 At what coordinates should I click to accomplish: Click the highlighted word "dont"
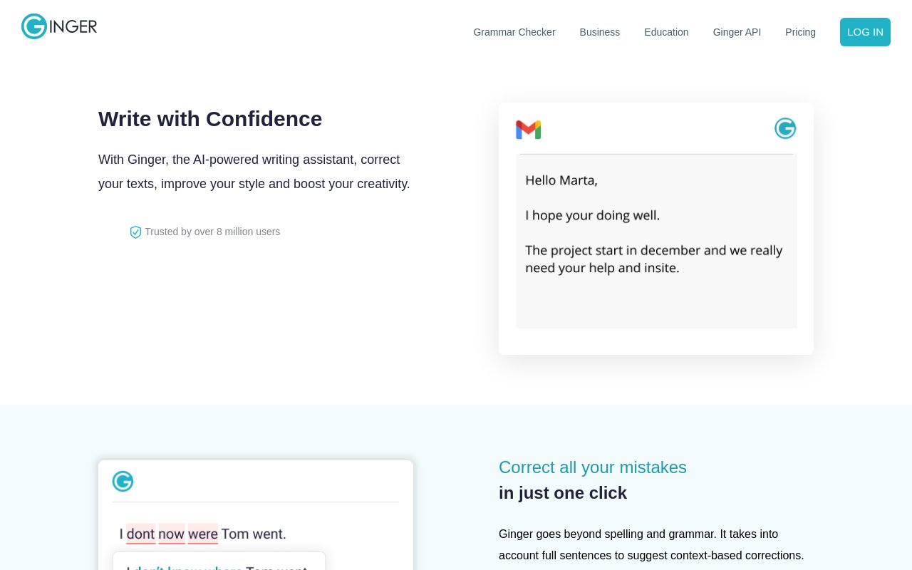click(x=141, y=534)
